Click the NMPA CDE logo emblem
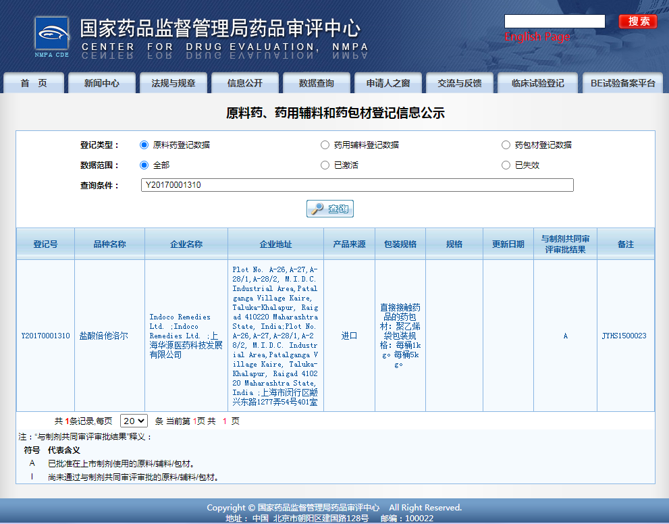This screenshot has width=669, height=524. (51, 32)
